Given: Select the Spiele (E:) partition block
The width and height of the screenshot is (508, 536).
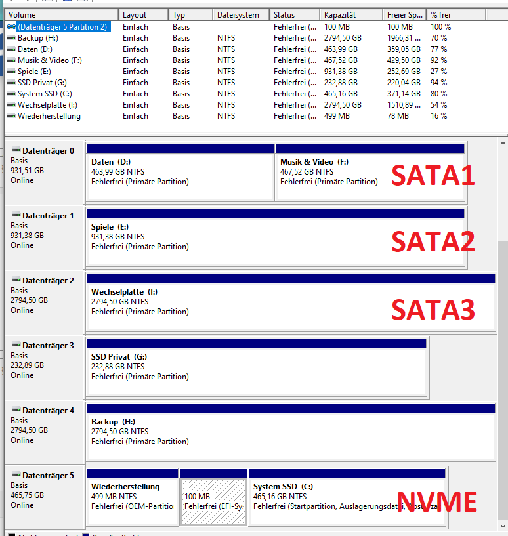Looking at the screenshot, I should [x=276, y=237].
